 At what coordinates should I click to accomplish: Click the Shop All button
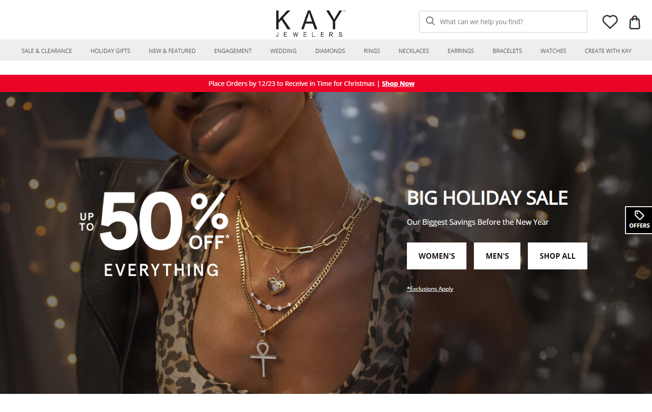(558, 256)
